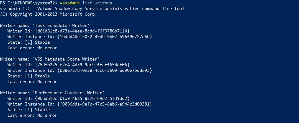
Task: Click the 'vssadmin' command text in yellow
Action: 69,3
